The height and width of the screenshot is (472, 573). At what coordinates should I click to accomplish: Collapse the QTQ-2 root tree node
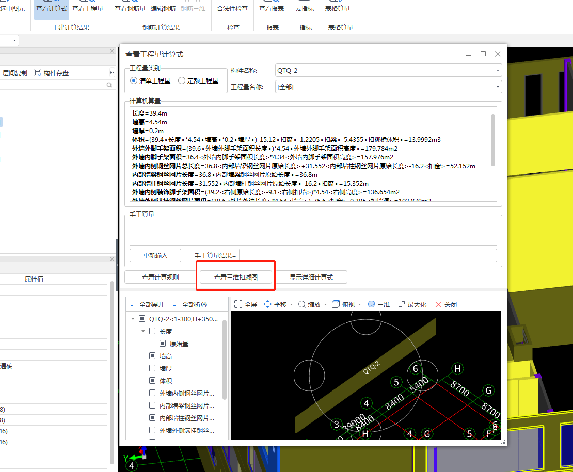click(133, 319)
